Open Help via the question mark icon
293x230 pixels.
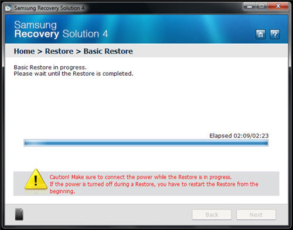275,35
